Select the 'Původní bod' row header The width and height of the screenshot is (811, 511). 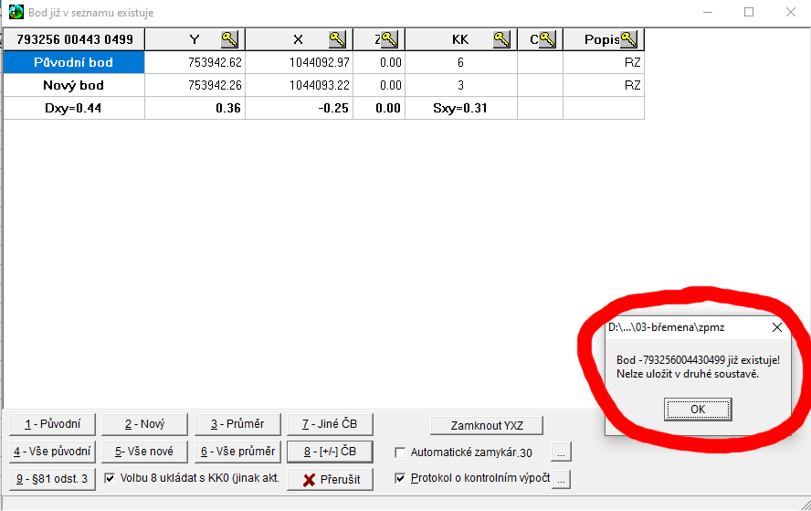tap(73, 62)
